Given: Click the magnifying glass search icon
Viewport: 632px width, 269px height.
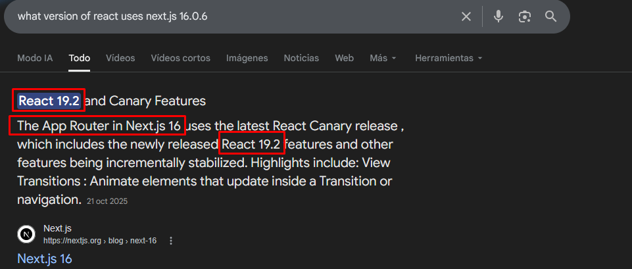Looking at the screenshot, I should [550, 16].
